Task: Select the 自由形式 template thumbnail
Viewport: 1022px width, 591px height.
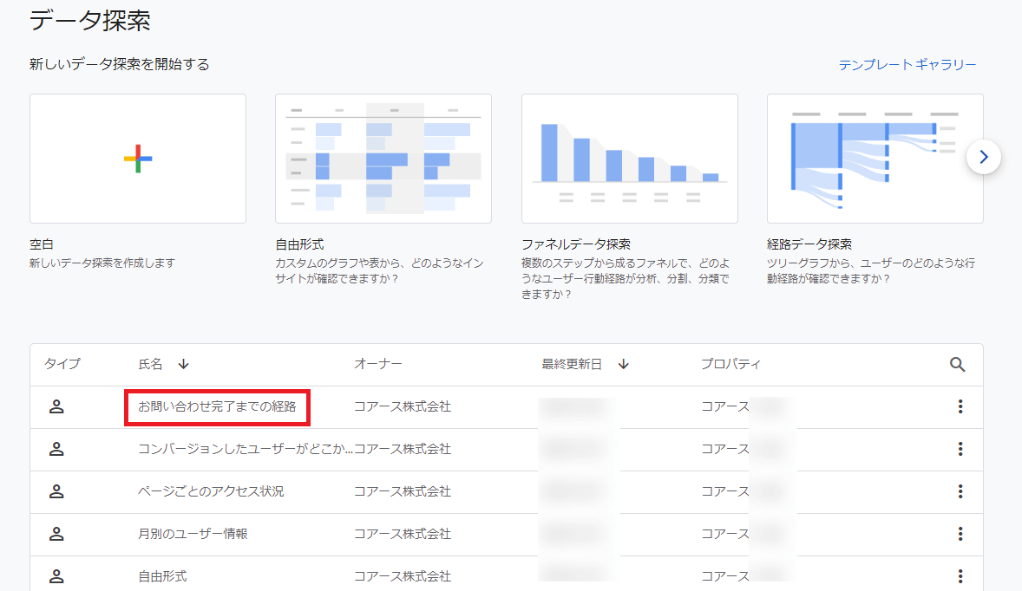Action: point(383,159)
